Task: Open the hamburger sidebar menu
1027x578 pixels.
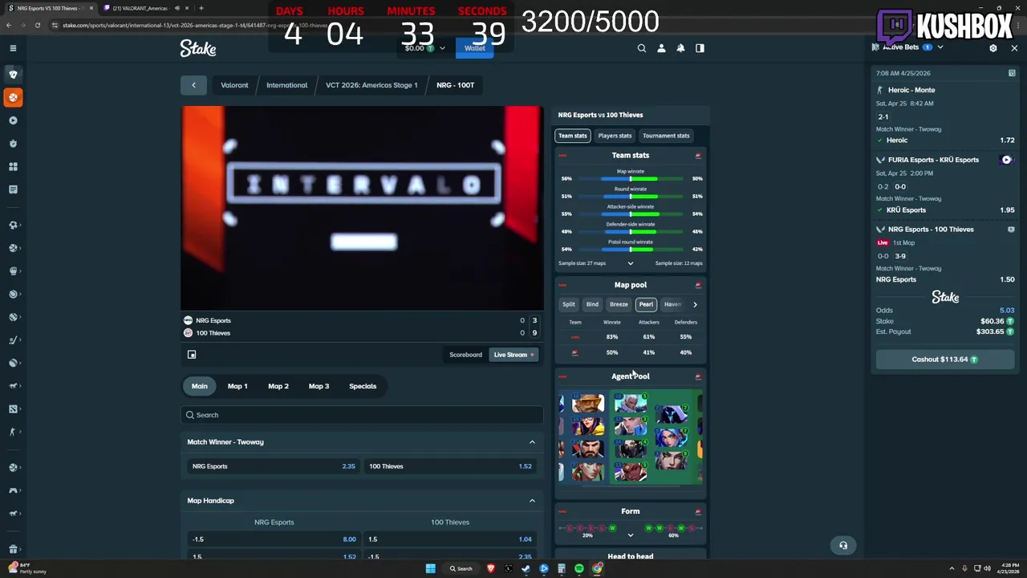Action: pos(13,48)
